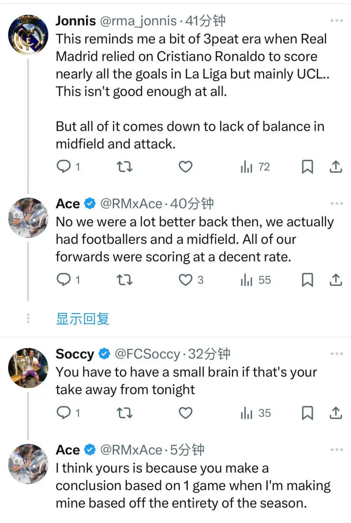View Soccy's tweet analytics of 35
The width and height of the screenshot is (351, 523).
[x=255, y=413]
